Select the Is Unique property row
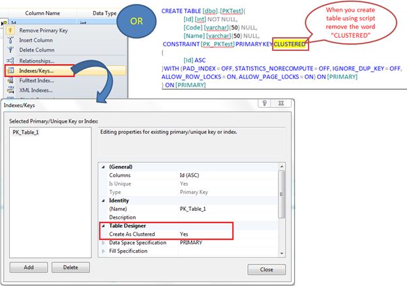This screenshot has width=407, height=286. pos(192,183)
